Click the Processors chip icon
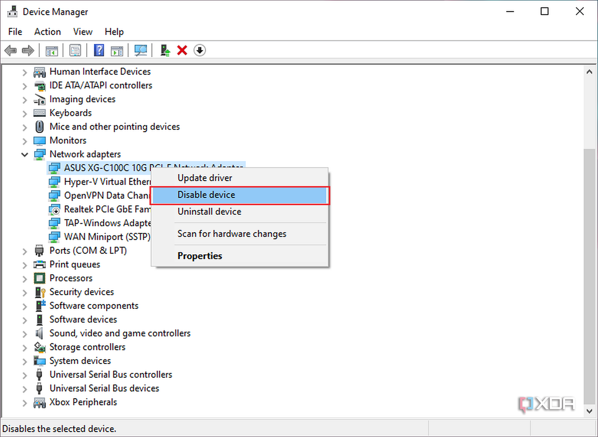Image resolution: width=598 pixels, height=437 pixels. 40,278
